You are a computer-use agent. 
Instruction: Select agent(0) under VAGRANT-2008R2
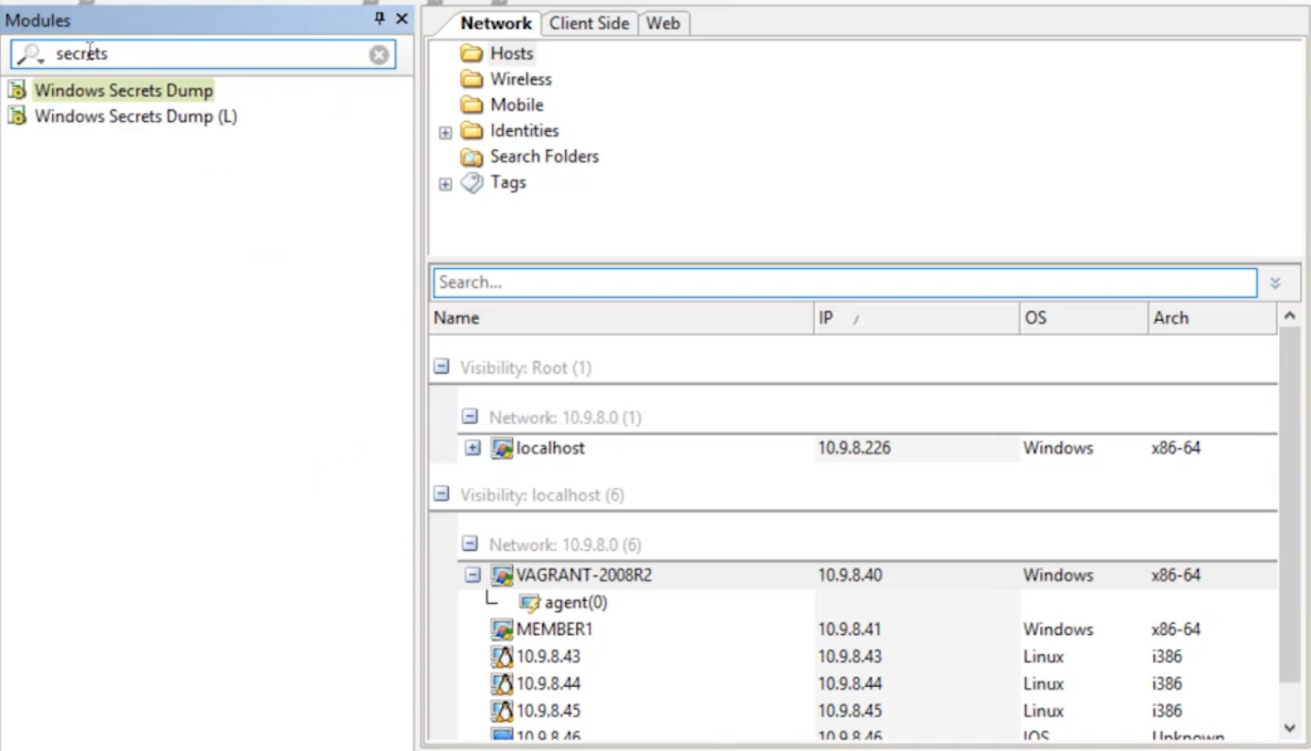[575, 603]
